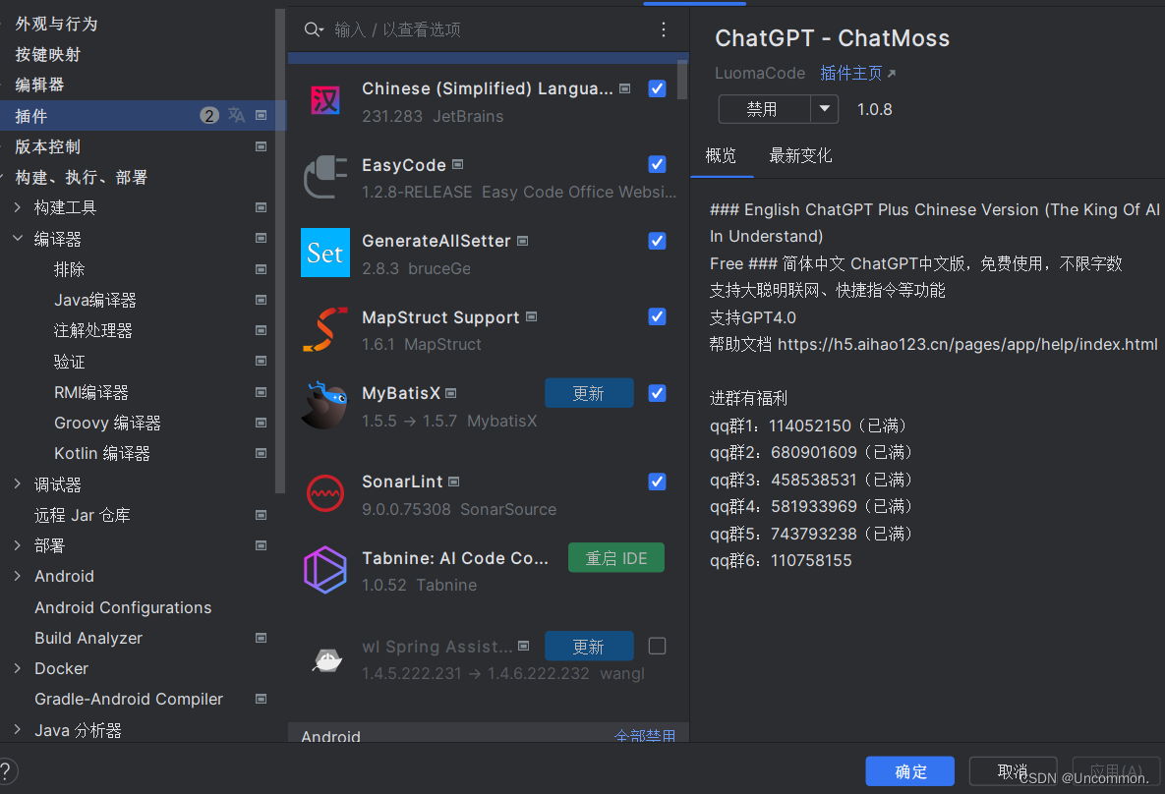Toggle the MyBatisX enabled checkbox

657,393
